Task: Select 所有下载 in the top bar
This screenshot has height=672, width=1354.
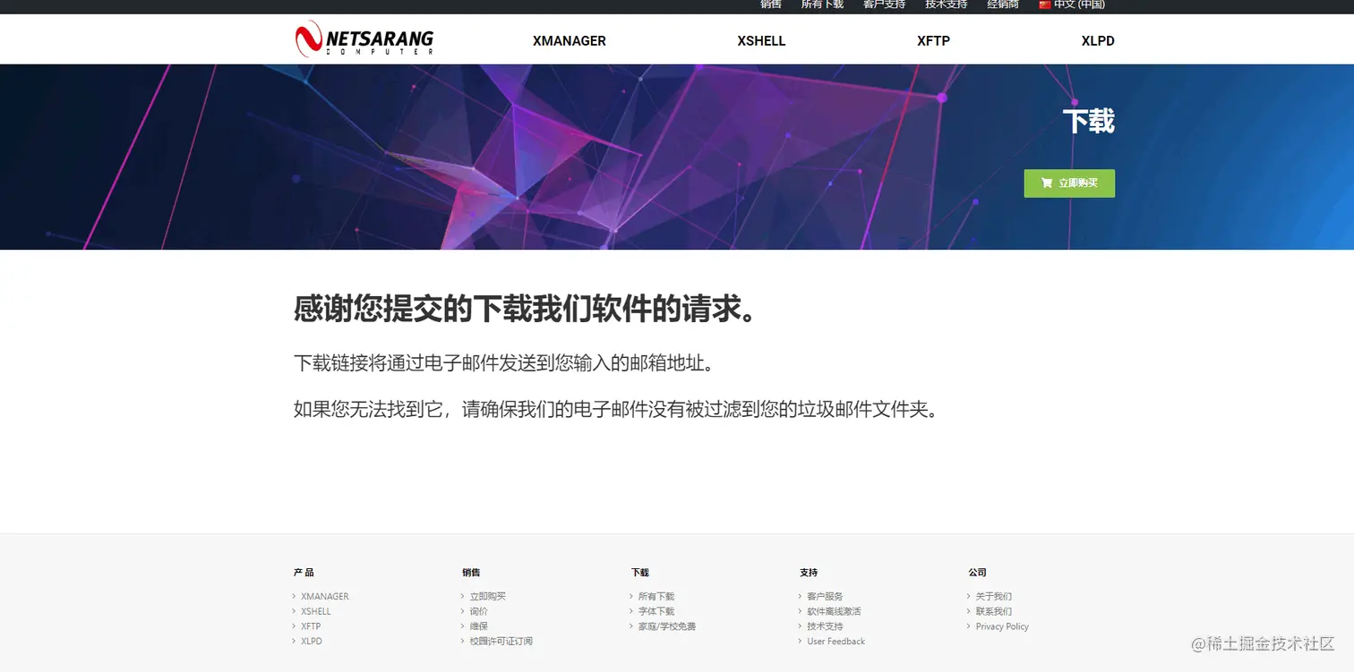Action: tap(821, 4)
